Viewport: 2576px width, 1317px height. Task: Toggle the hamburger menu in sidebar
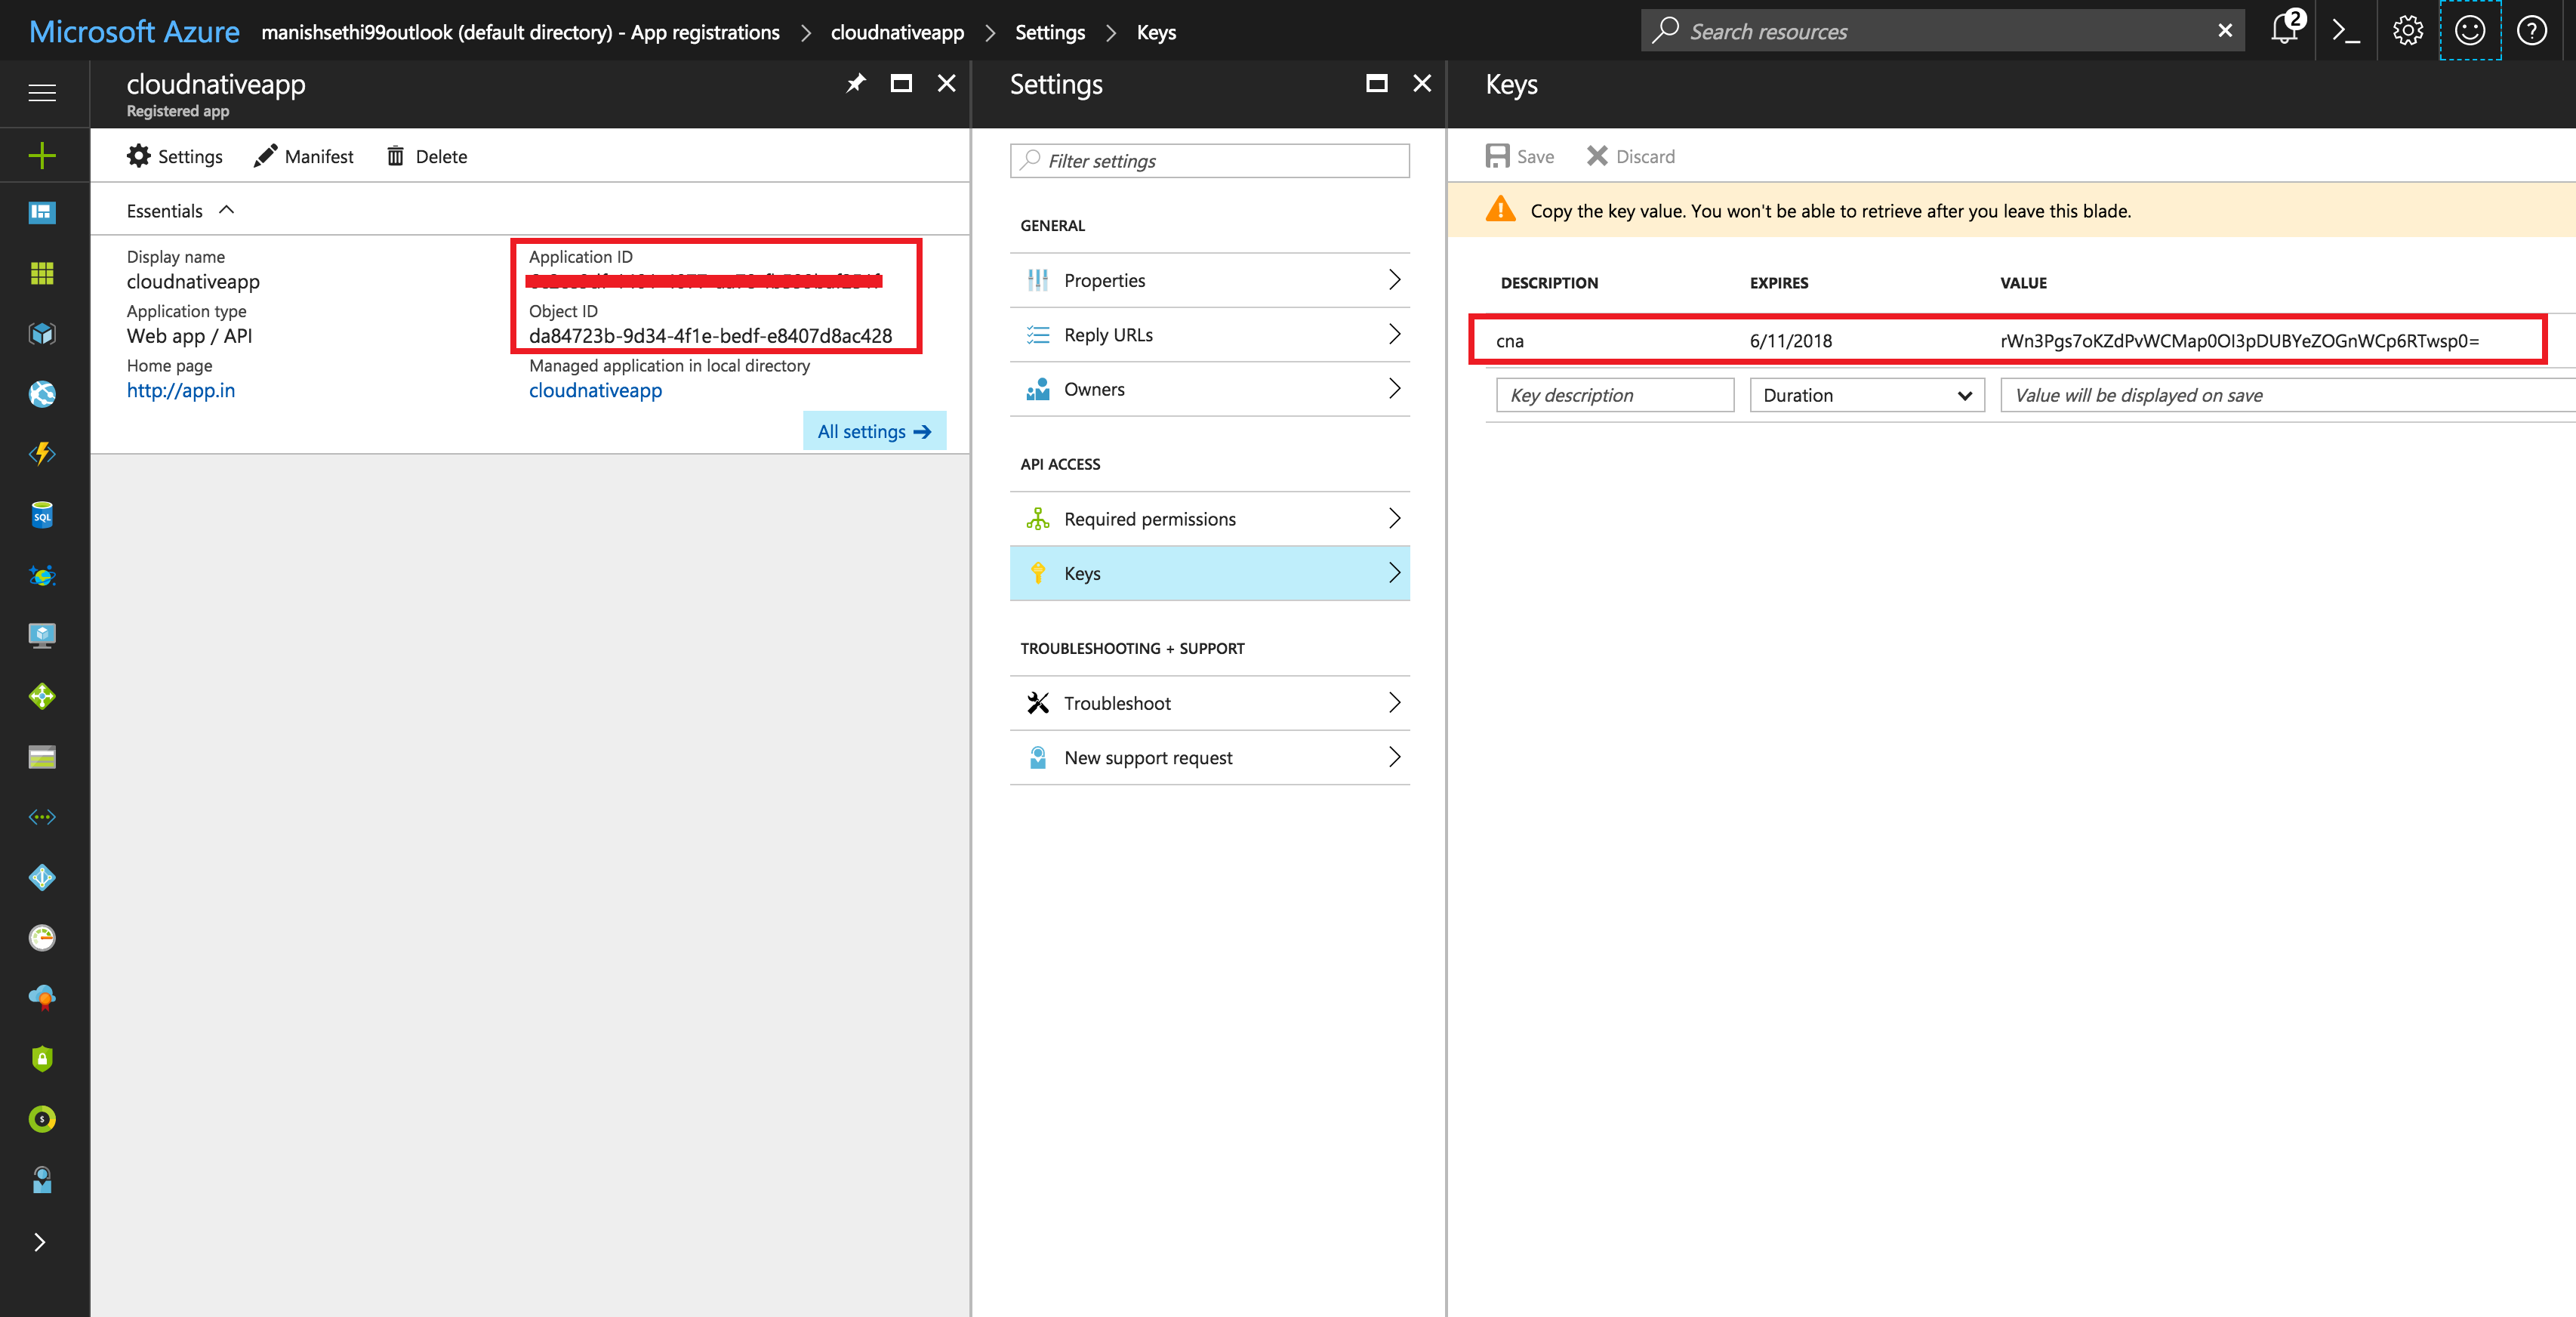[42, 93]
